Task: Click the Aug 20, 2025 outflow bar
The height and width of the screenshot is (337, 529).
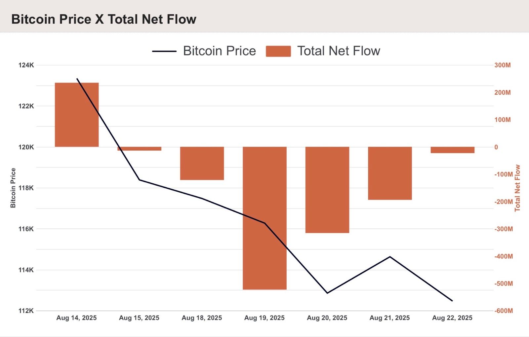Action: (327, 190)
